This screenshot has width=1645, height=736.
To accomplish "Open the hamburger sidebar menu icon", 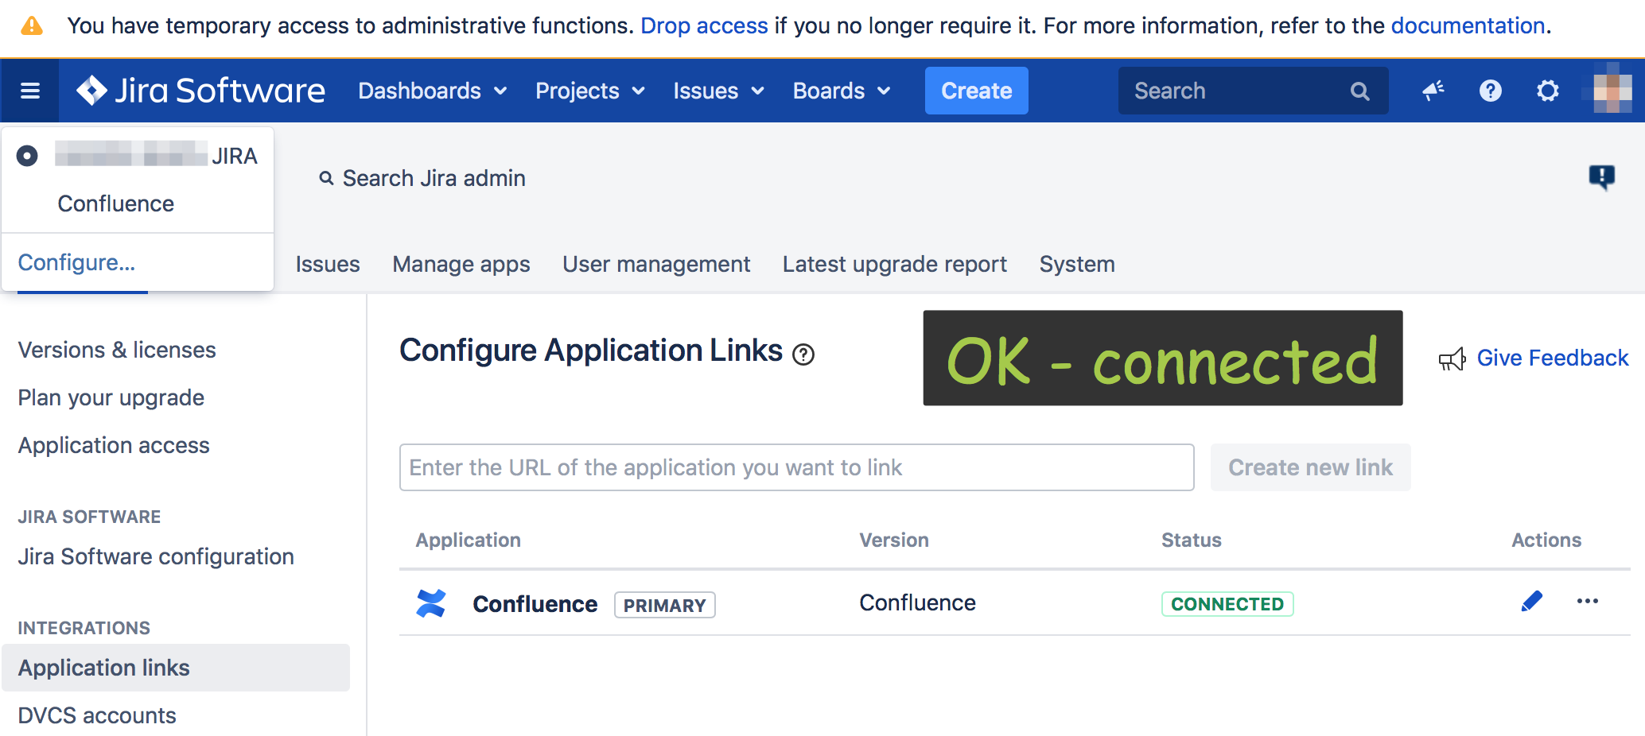I will 30,91.
